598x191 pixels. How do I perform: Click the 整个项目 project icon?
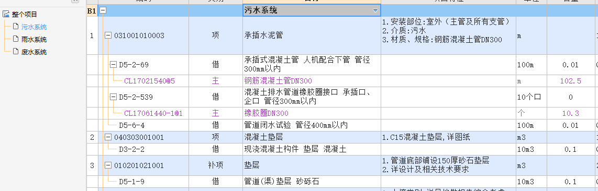6,15
